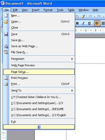Image resolution: width=105 pixels, height=140 pixels.
Task: Choose File Search... entry
Action: coord(39,52)
